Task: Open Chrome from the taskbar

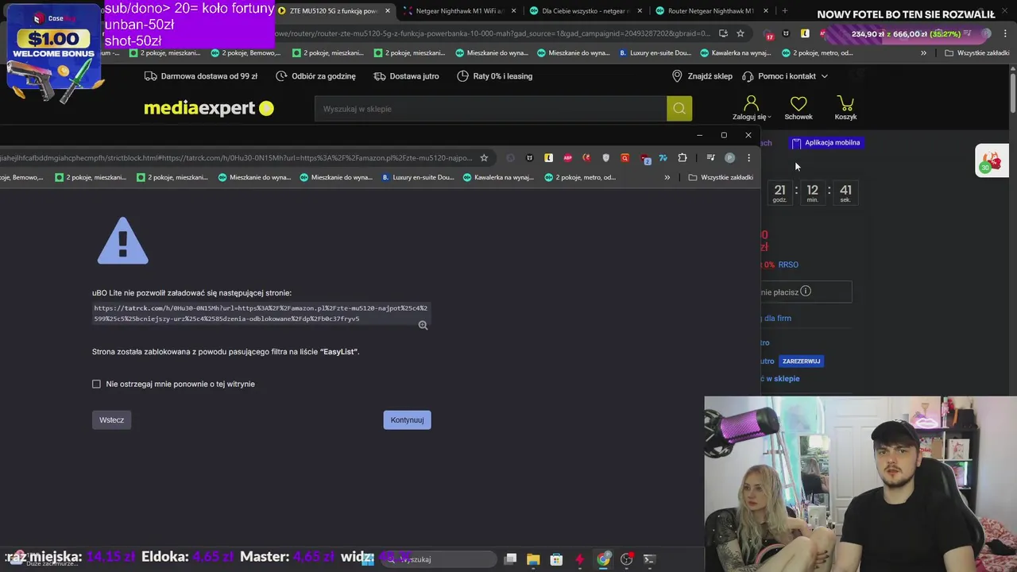Action: [x=603, y=559]
